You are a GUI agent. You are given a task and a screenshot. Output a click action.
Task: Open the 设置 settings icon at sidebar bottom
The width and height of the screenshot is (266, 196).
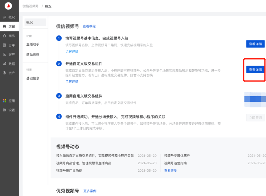9,110
